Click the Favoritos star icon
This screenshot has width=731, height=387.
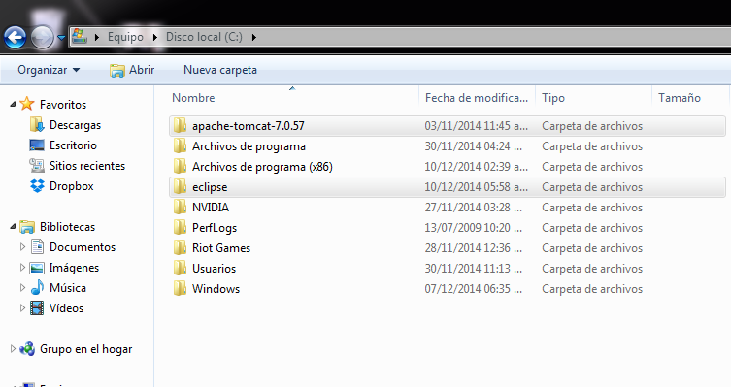tap(27, 104)
